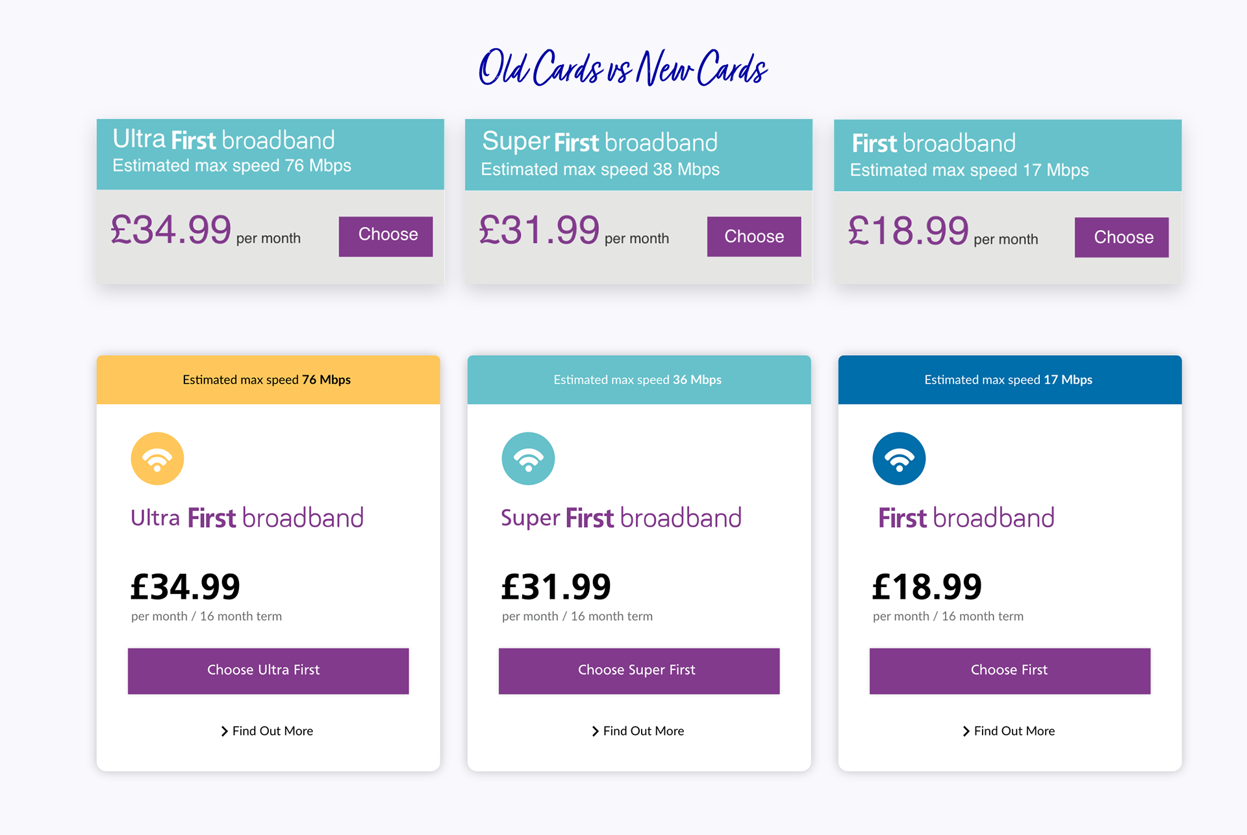The image size is (1247, 835).
Task: Choose the old £31.99 Super First plan
Action: [x=753, y=236]
